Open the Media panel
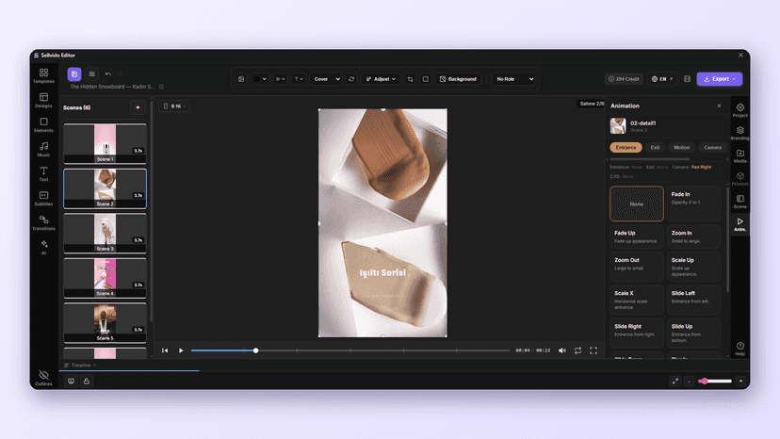This screenshot has width=780, height=439. (740, 156)
